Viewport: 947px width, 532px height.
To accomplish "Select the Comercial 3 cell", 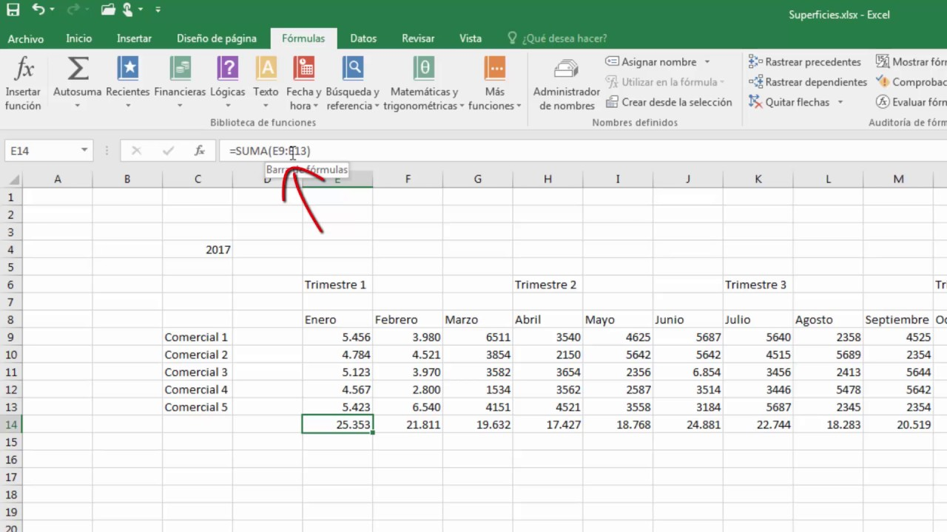I will (198, 372).
